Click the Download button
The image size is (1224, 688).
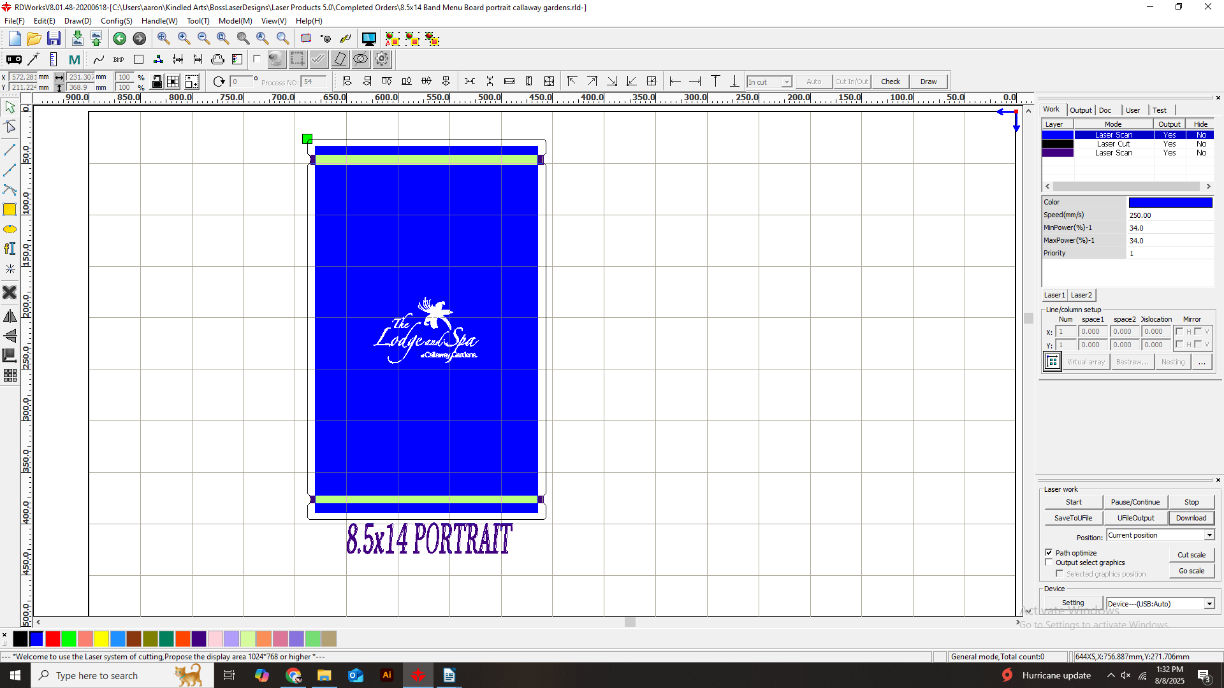tap(1191, 518)
